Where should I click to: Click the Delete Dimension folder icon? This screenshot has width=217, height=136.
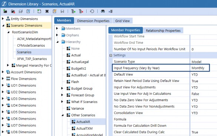click(13, 11)
